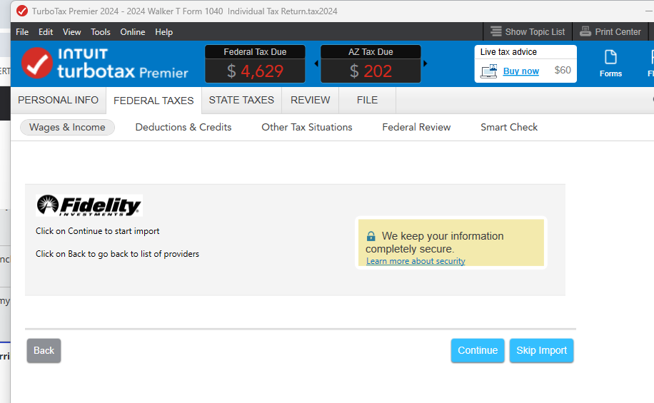Go to Other Tax Situations
Image resolution: width=654 pixels, height=403 pixels.
coord(307,127)
